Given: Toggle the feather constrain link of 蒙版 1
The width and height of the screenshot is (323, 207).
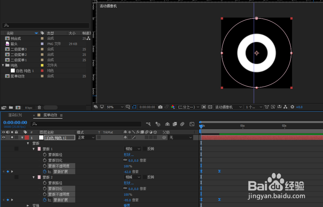Looking at the screenshot, I should point(125,160).
